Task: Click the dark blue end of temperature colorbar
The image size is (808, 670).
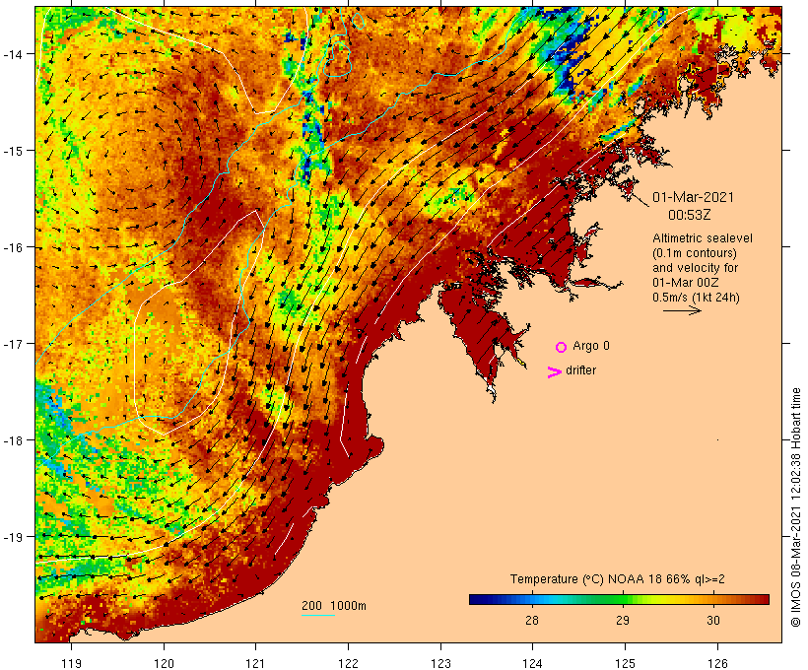Action: tap(477, 599)
